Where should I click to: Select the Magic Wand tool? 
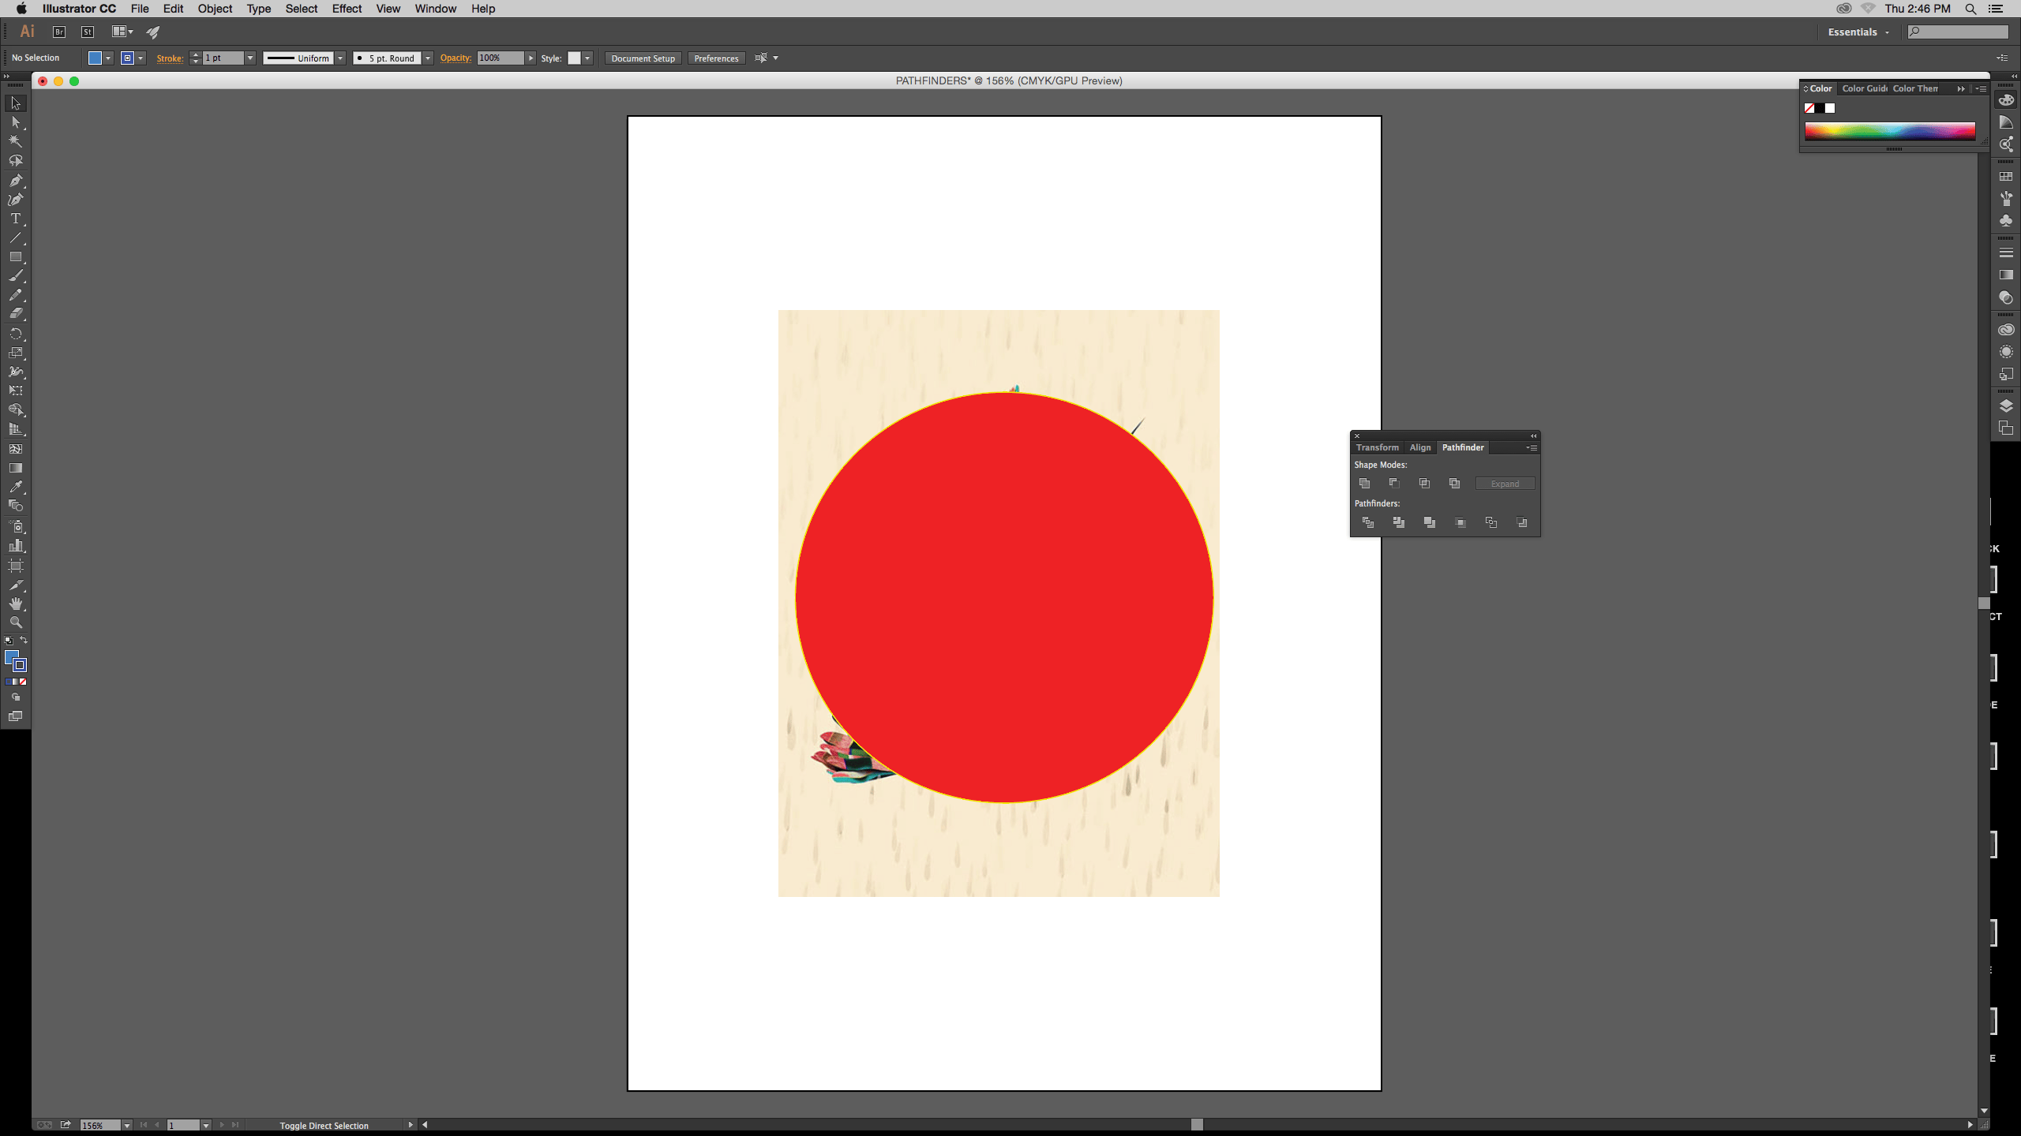pyautogui.click(x=16, y=141)
